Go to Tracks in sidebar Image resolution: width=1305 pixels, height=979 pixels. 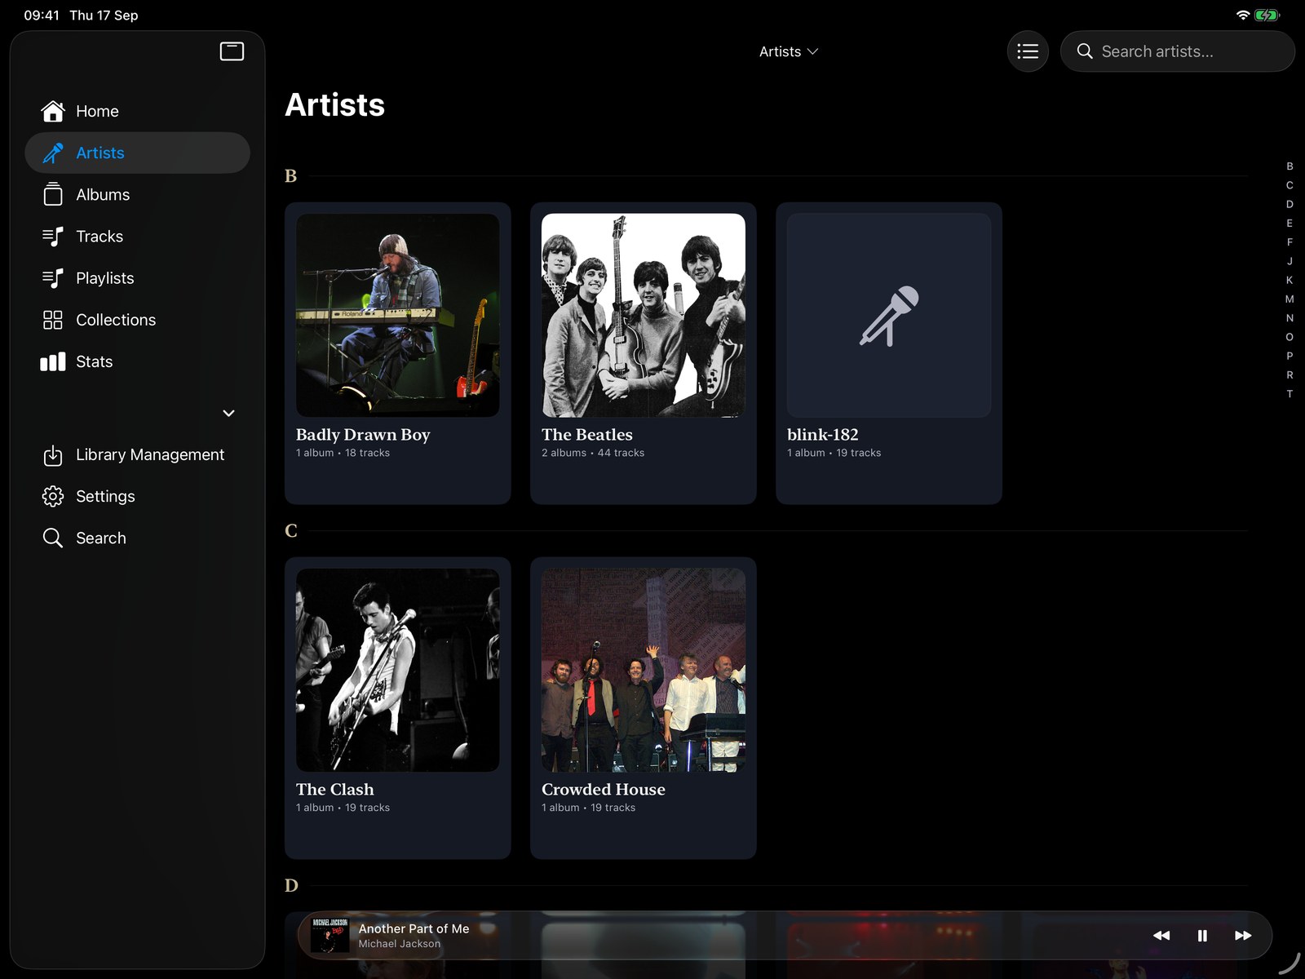click(137, 237)
